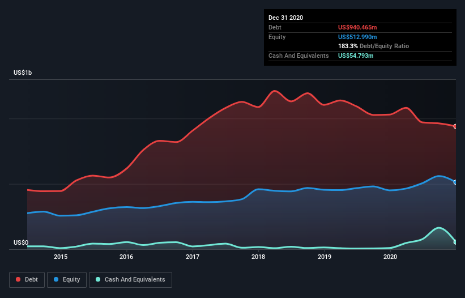Click the 2020 x-axis label
Screen dimensions: 465x298
point(390,257)
